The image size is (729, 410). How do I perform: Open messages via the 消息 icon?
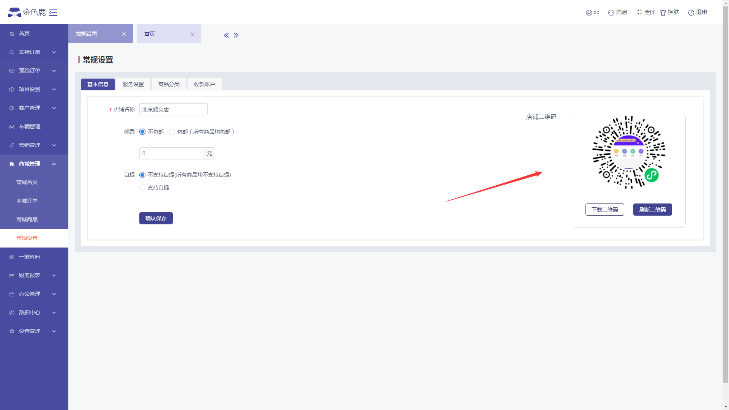click(611, 13)
